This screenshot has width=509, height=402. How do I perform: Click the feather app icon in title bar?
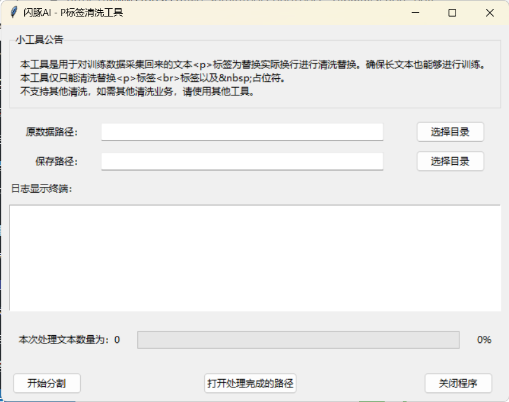tap(13, 12)
